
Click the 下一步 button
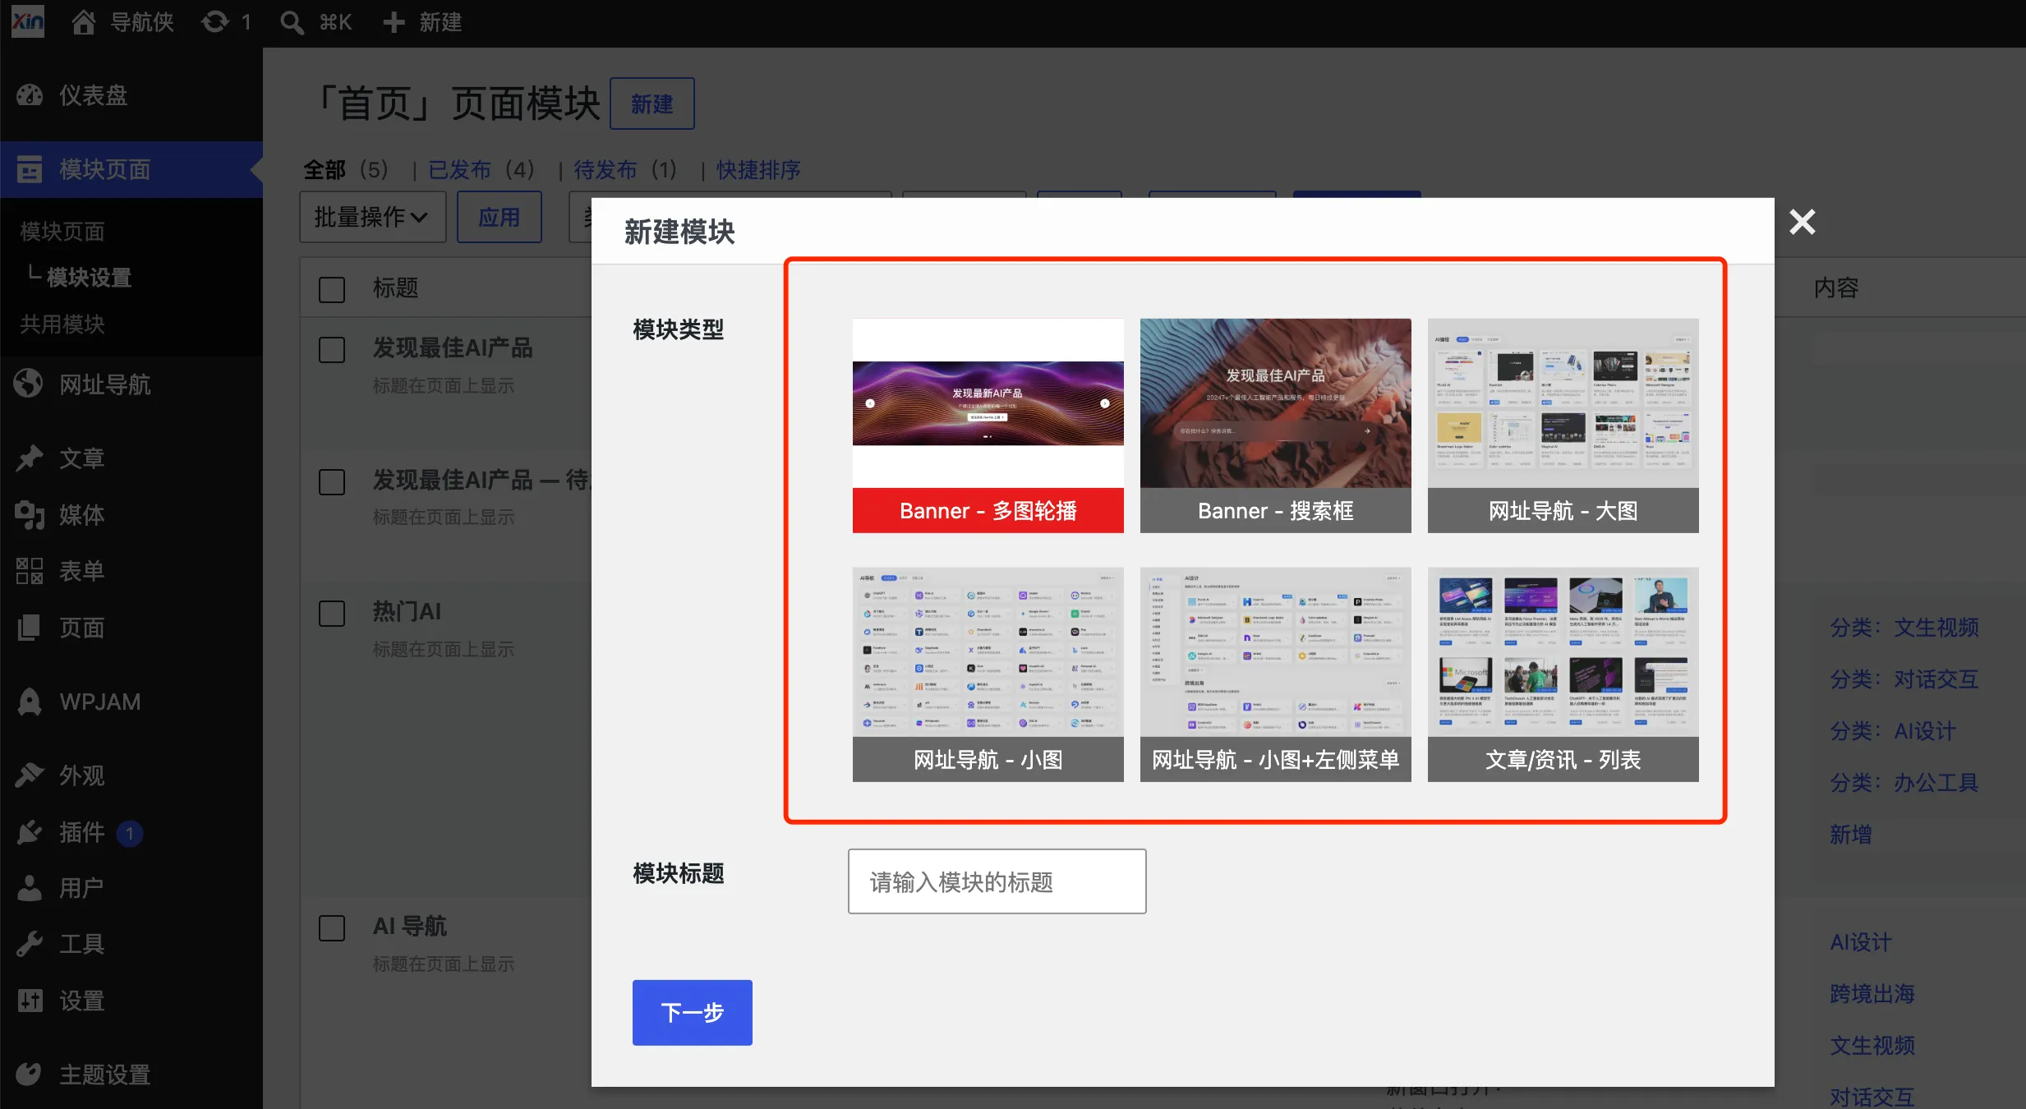(693, 1012)
